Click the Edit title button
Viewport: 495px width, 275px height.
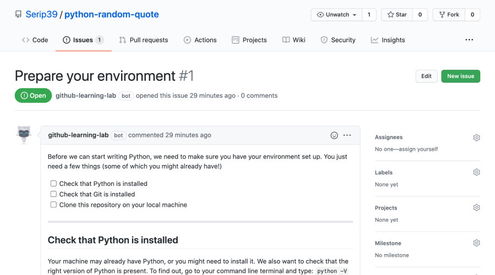(x=426, y=76)
